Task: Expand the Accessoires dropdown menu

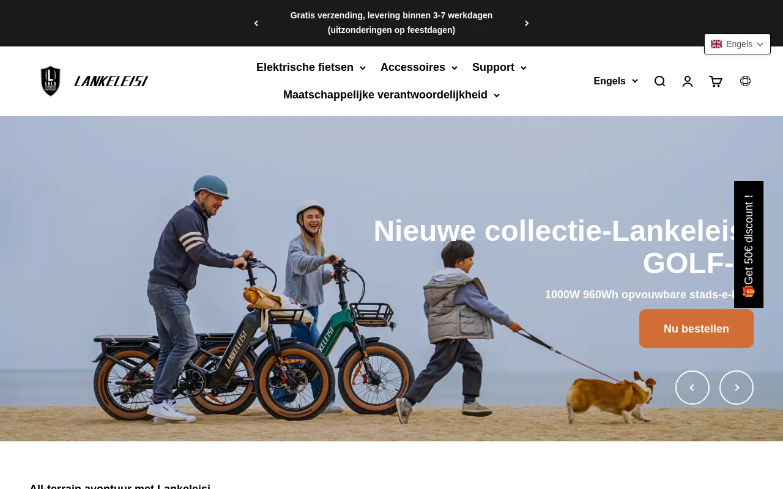Action: tap(419, 67)
